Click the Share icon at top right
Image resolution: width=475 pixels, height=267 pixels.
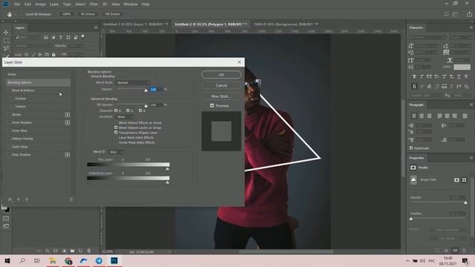pos(469,14)
